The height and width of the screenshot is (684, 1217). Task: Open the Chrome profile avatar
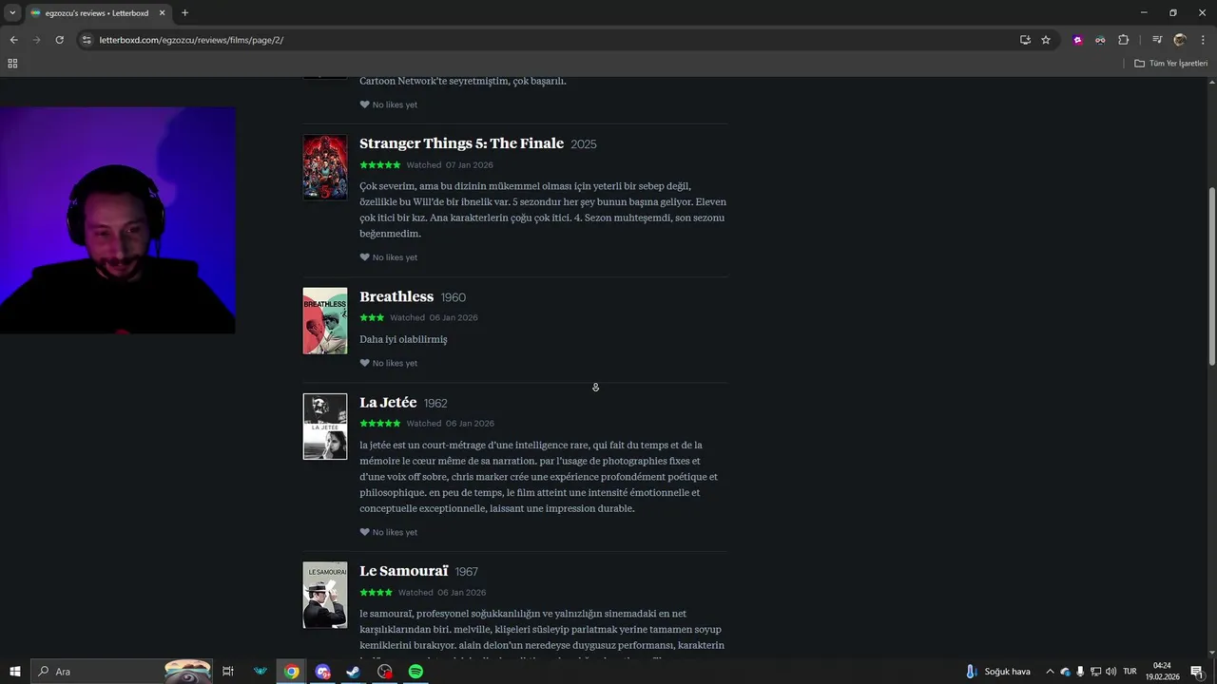coord(1180,40)
